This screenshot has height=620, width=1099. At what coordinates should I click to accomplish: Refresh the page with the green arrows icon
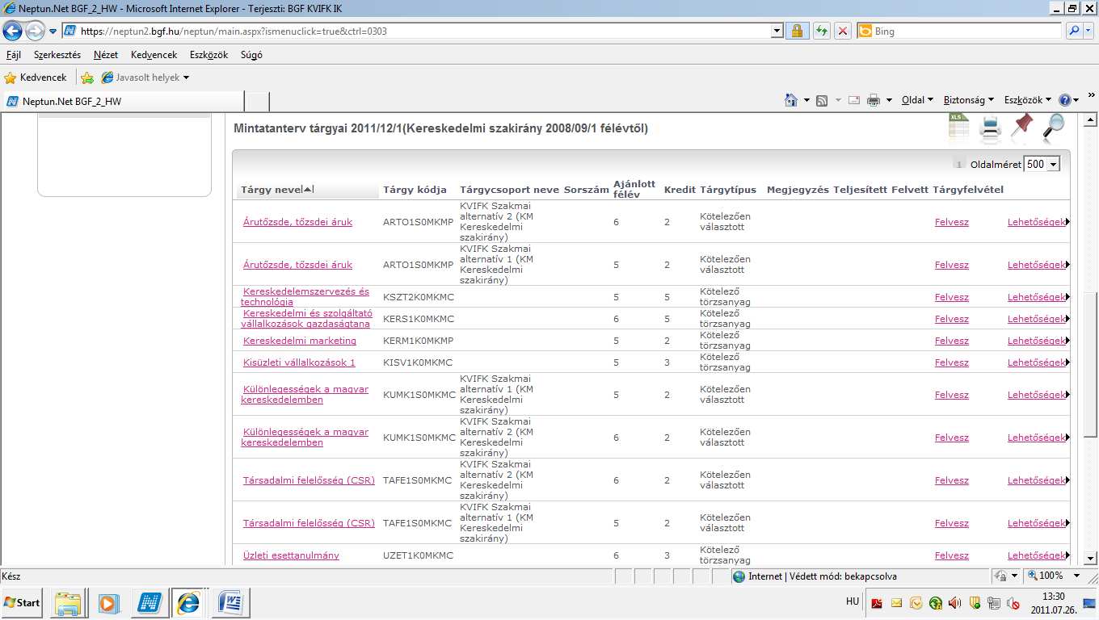click(821, 31)
